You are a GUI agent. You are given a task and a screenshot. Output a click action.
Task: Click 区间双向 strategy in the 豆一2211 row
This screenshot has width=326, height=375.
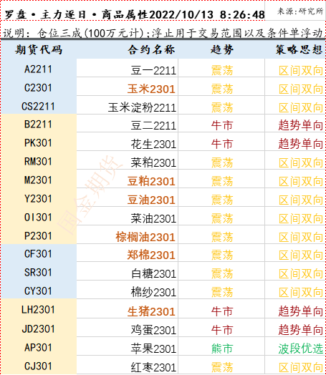pos(301,71)
